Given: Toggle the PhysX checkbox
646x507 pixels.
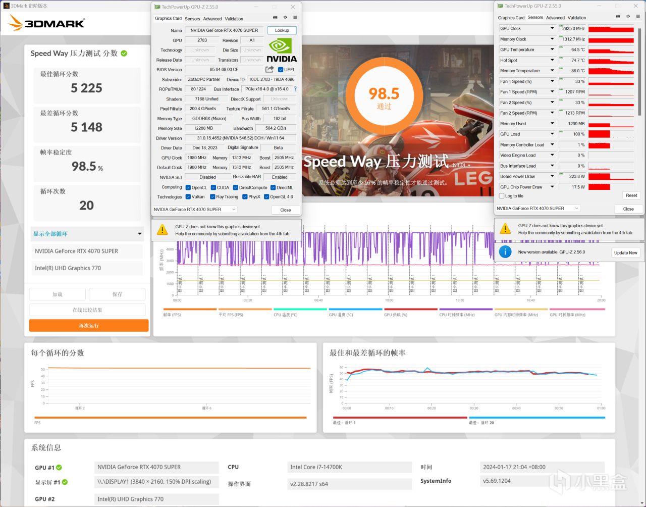Looking at the screenshot, I should [245, 197].
